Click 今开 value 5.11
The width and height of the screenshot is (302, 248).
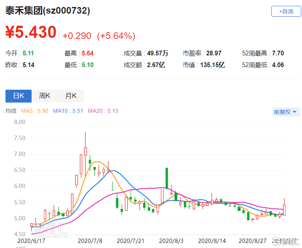[x=28, y=53]
